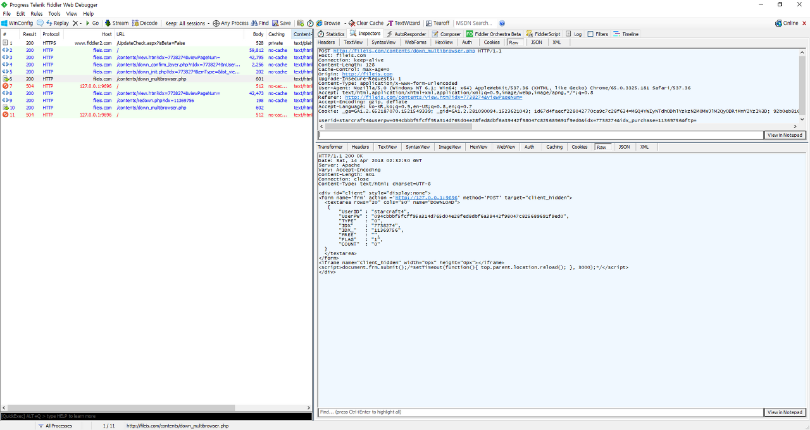Click the screenshot camera icon
The width and height of the screenshot is (810, 430).
tap(301, 23)
